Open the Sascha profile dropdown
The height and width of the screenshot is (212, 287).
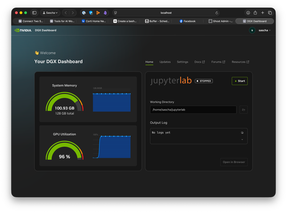[x=50, y=13]
